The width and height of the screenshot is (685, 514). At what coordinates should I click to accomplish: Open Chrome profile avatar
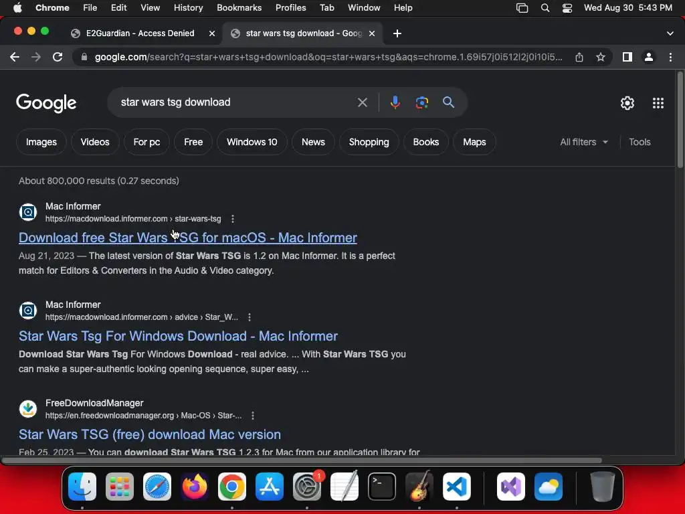point(649,57)
